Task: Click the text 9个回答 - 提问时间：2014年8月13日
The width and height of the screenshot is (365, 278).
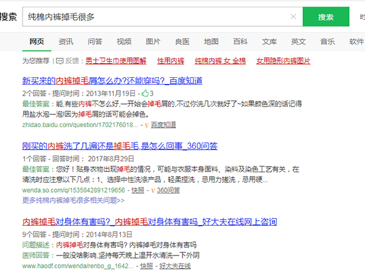Action: point(77,234)
